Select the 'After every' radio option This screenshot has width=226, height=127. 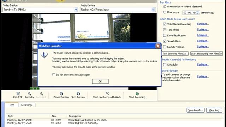point(165,12)
